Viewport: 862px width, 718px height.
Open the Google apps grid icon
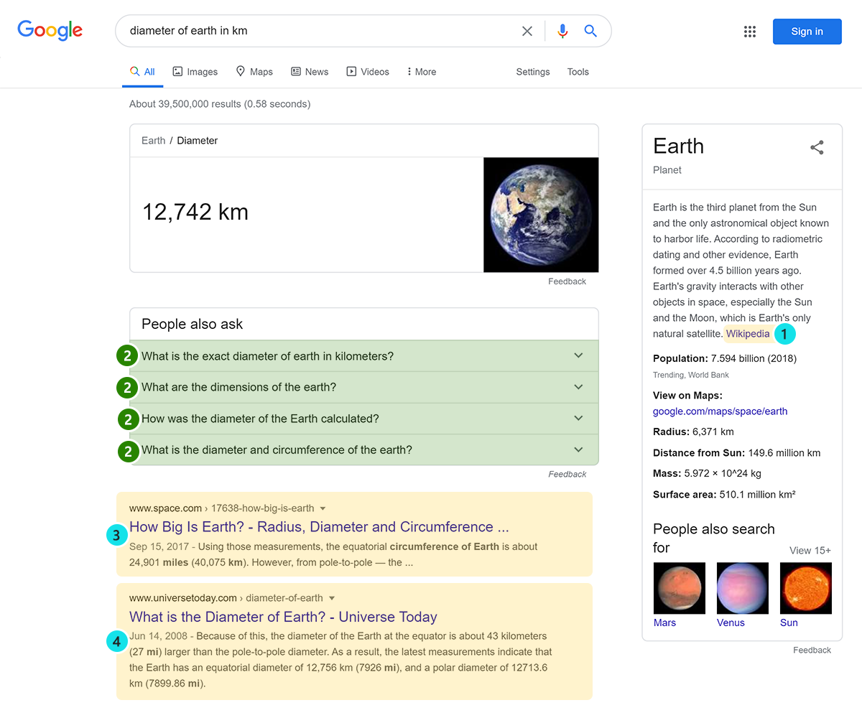point(750,32)
